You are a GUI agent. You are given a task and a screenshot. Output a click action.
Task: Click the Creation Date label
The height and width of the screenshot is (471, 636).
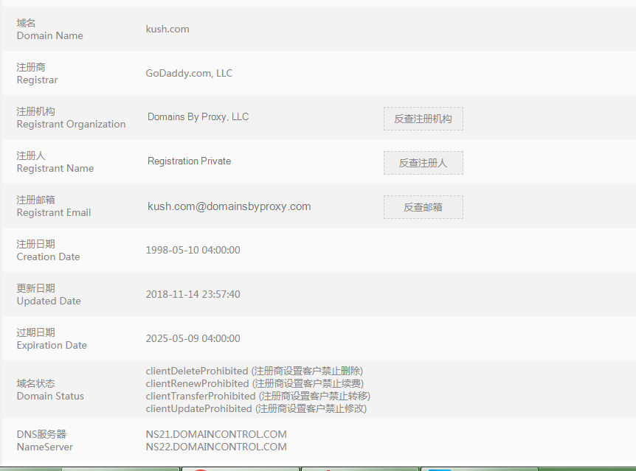(x=48, y=257)
